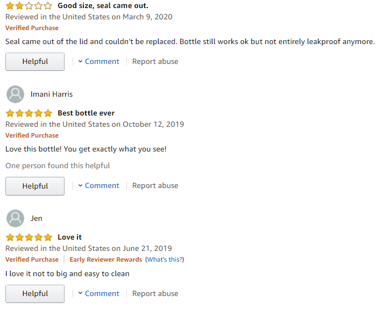Mark Imani Harris review as Helpful
The width and height of the screenshot is (377, 310).
[x=35, y=186]
